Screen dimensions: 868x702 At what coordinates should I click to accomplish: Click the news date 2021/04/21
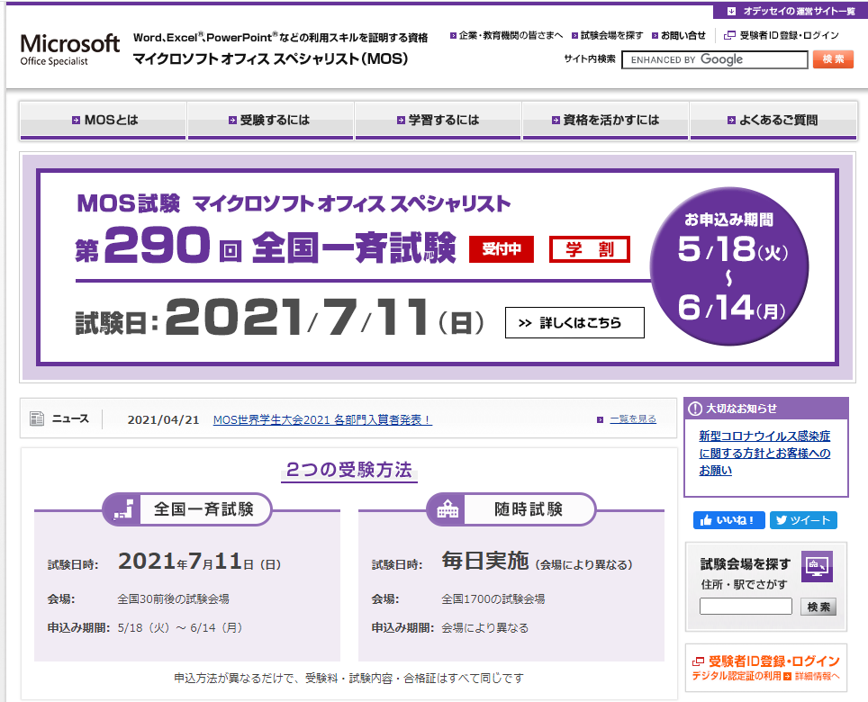(x=163, y=420)
